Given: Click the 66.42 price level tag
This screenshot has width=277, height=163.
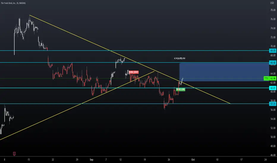Looking at the screenshot, I should tap(273, 63).
